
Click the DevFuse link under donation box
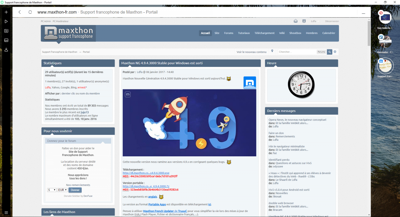coord(88,196)
